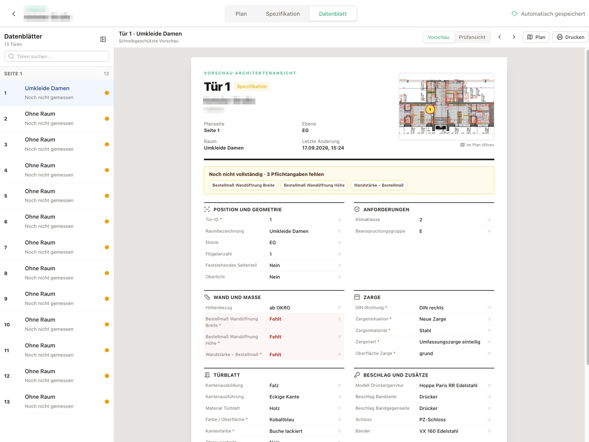Click the jump arrow for Modell Drückergarnitur

[x=489, y=385]
